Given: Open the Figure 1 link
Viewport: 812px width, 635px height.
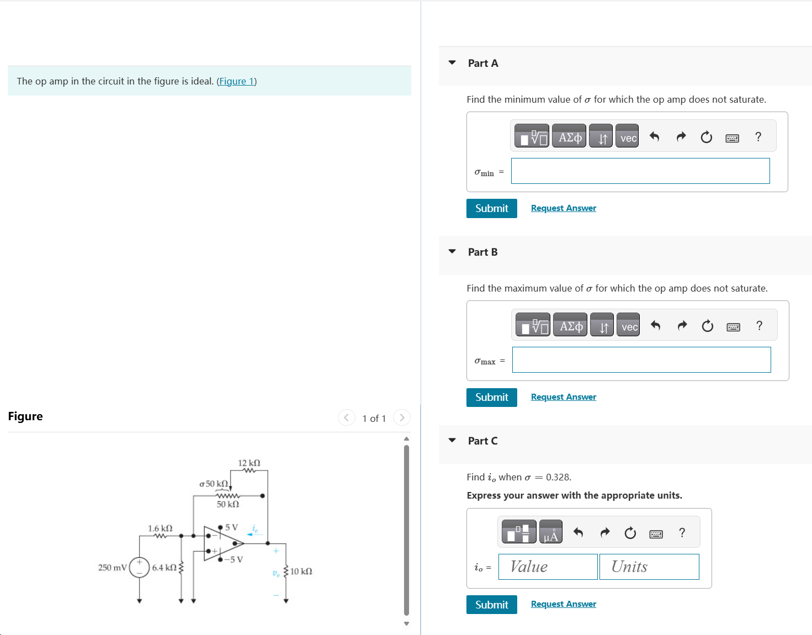Looking at the screenshot, I should point(237,81).
